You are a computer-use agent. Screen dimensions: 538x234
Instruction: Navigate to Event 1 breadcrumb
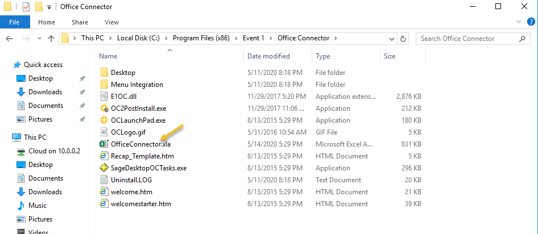pos(254,38)
